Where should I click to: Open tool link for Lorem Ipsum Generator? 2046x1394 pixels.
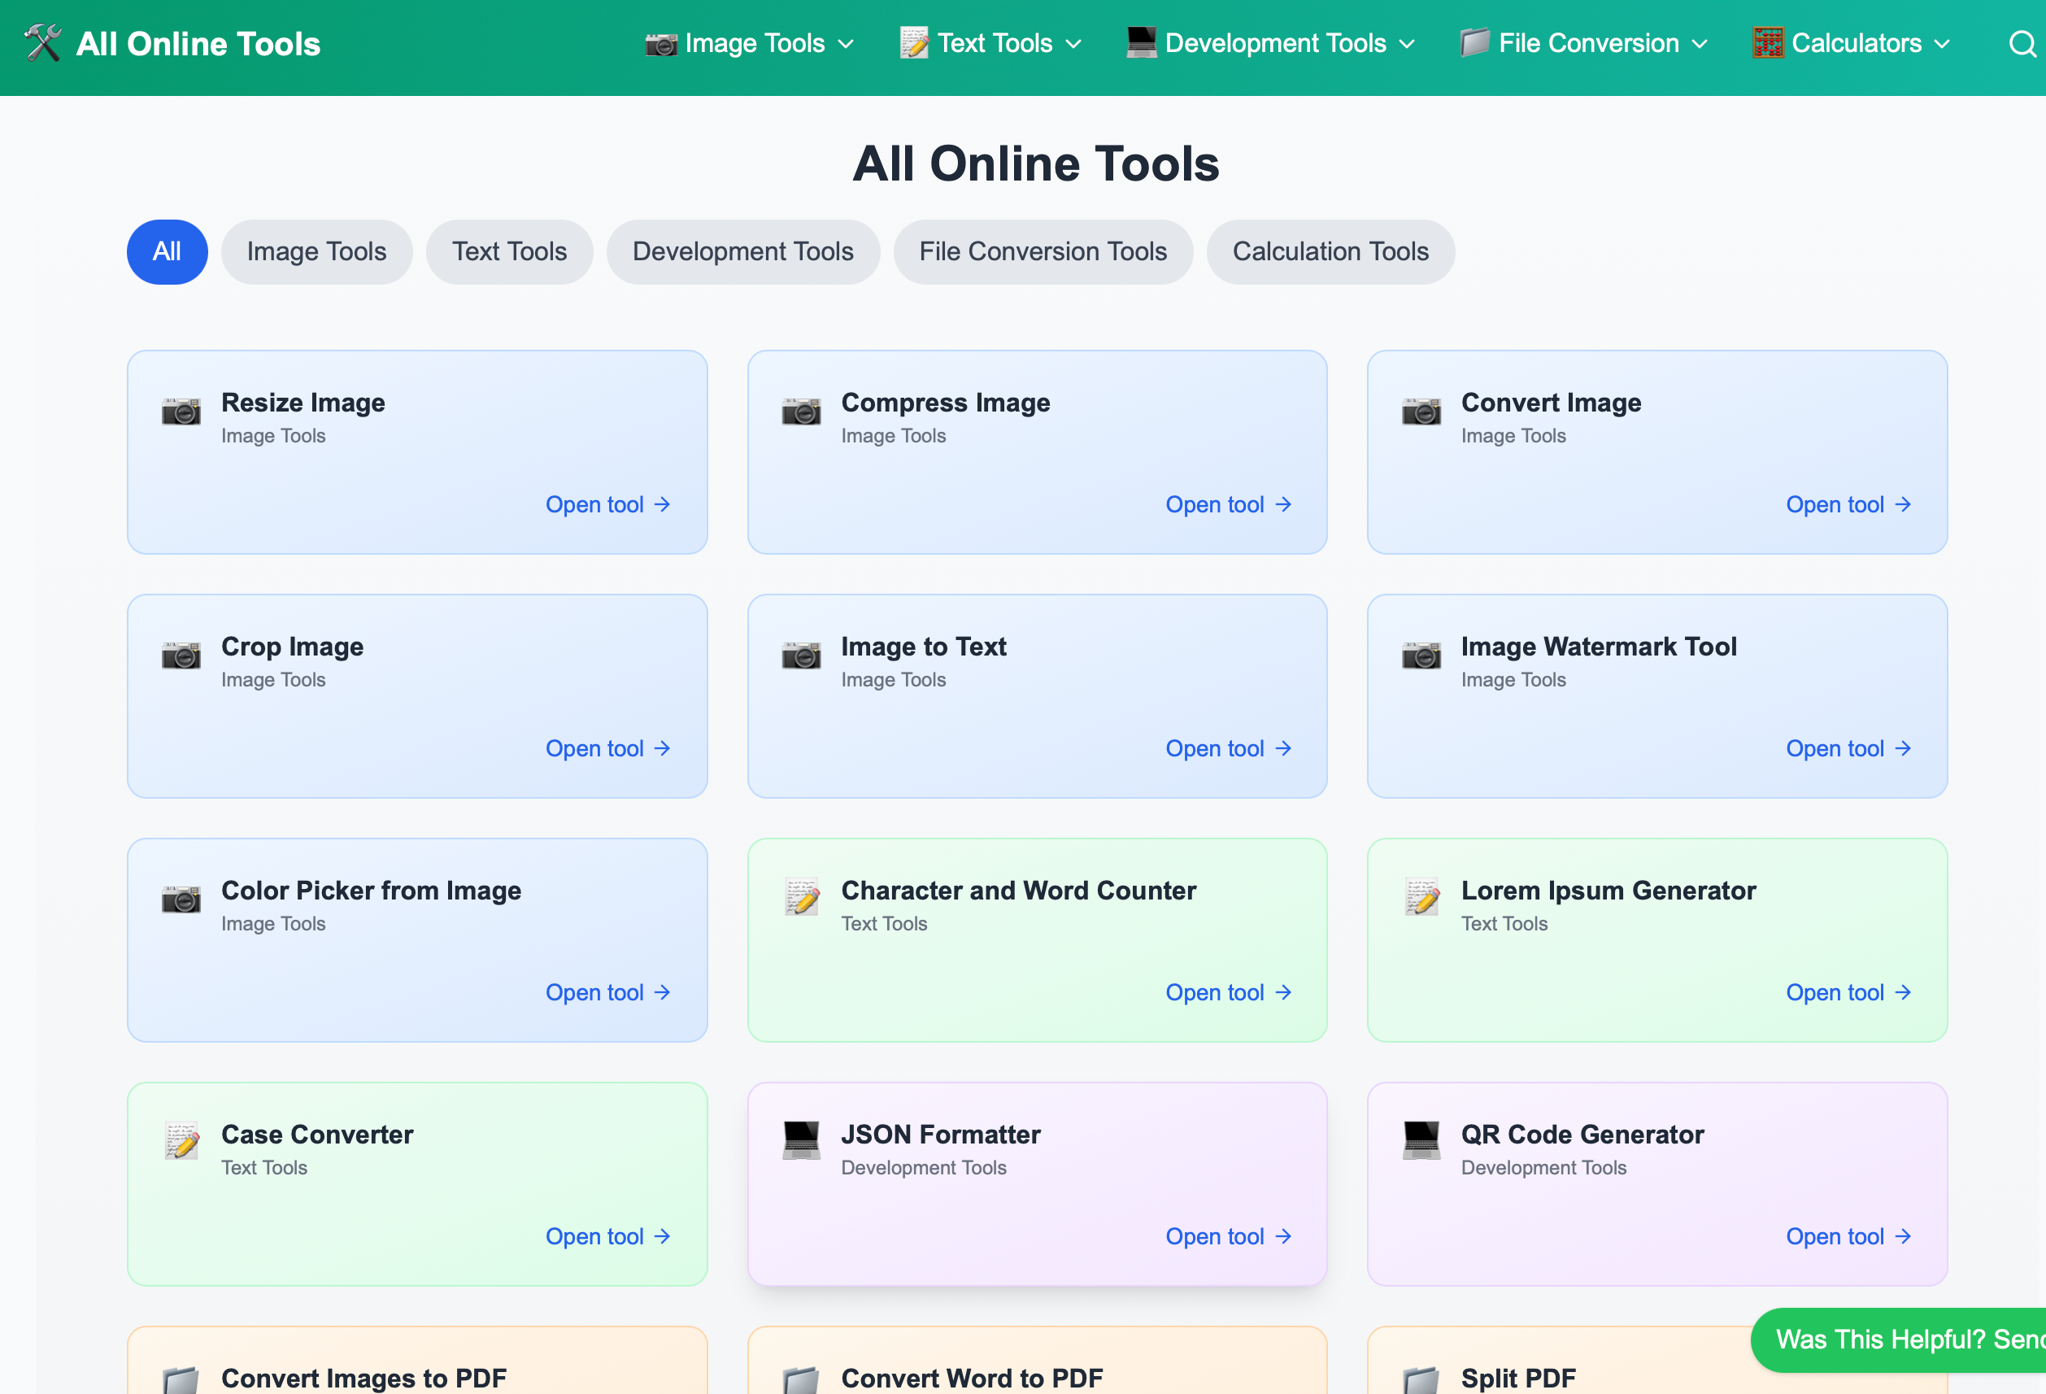[x=1848, y=992]
